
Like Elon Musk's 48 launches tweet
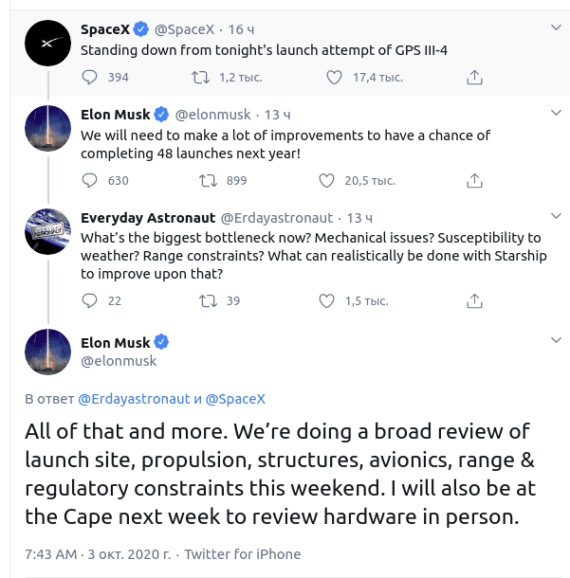(326, 180)
